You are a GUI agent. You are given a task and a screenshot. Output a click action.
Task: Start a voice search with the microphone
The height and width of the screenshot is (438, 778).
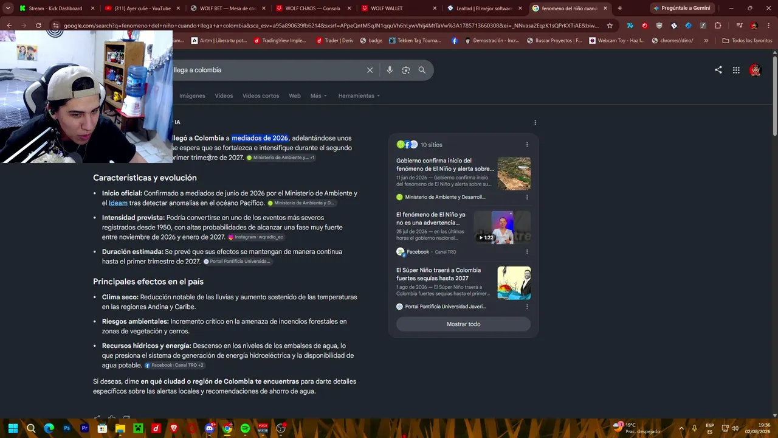click(x=390, y=70)
